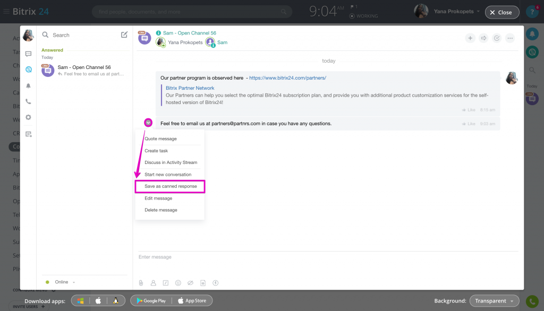Image resolution: width=544 pixels, height=311 pixels.
Task: Click the Enter message input field
Action: click(x=328, y=257)
